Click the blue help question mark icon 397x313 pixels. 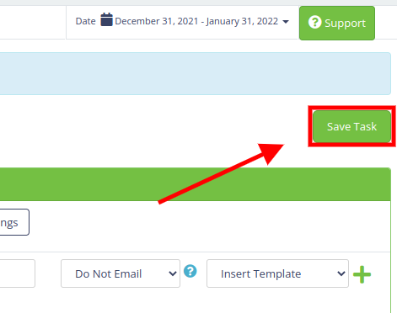click(x=190, y=271)
